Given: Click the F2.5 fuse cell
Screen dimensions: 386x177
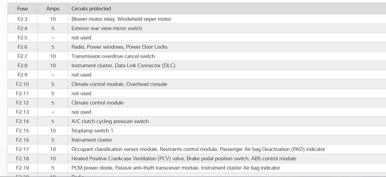Looking at the screenshot, I should coord(22,38).
